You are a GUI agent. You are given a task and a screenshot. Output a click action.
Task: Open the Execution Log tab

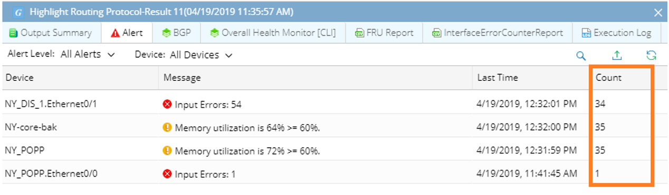(x=616, y=33)
